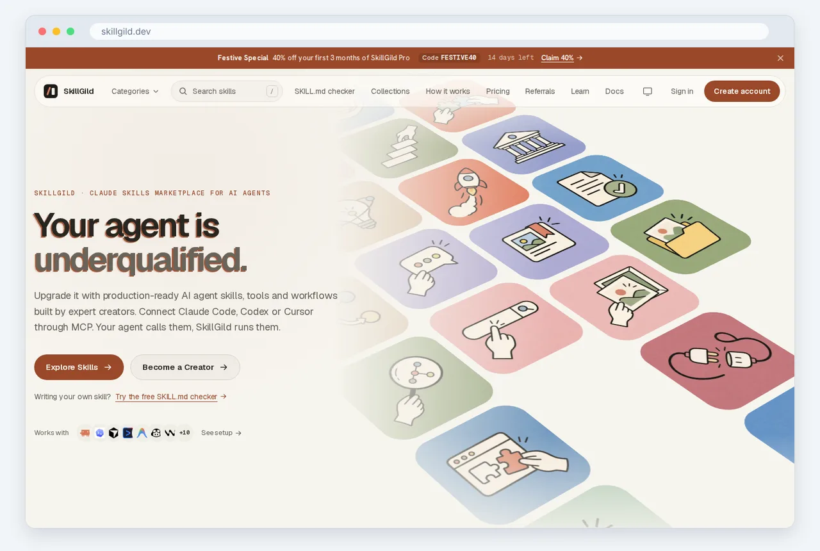820x551 pixels.
Task: Click the document with clock skill tile
Action: 597,188
